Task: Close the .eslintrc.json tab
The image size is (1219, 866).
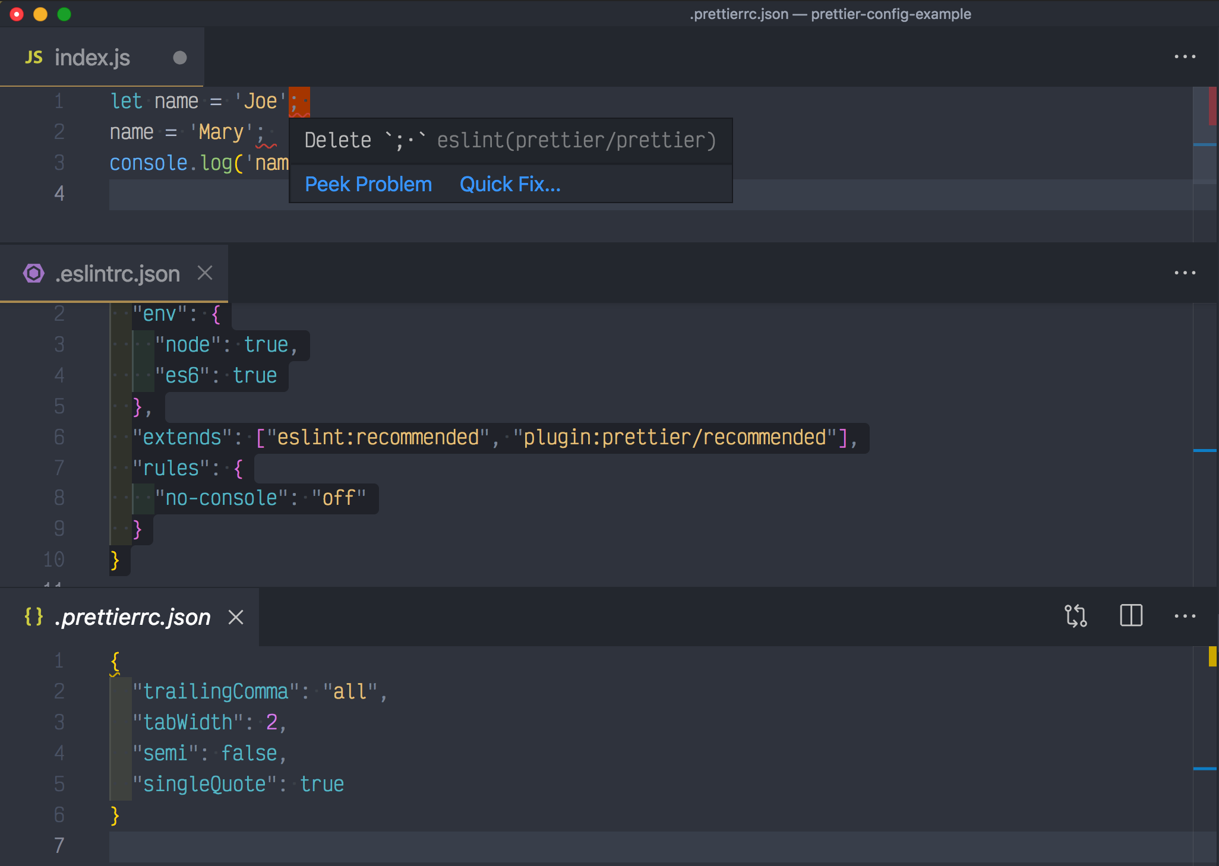Action: coord(205,273)
